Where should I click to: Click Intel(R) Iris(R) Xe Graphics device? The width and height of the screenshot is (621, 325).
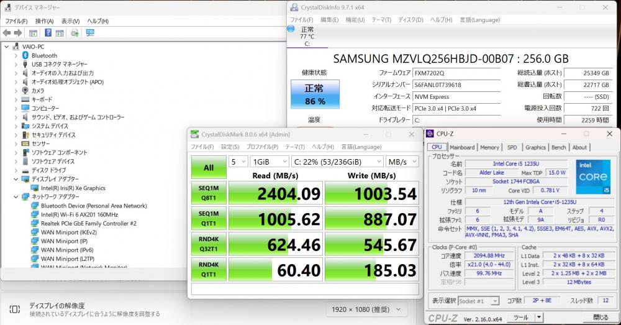(73, 188)
